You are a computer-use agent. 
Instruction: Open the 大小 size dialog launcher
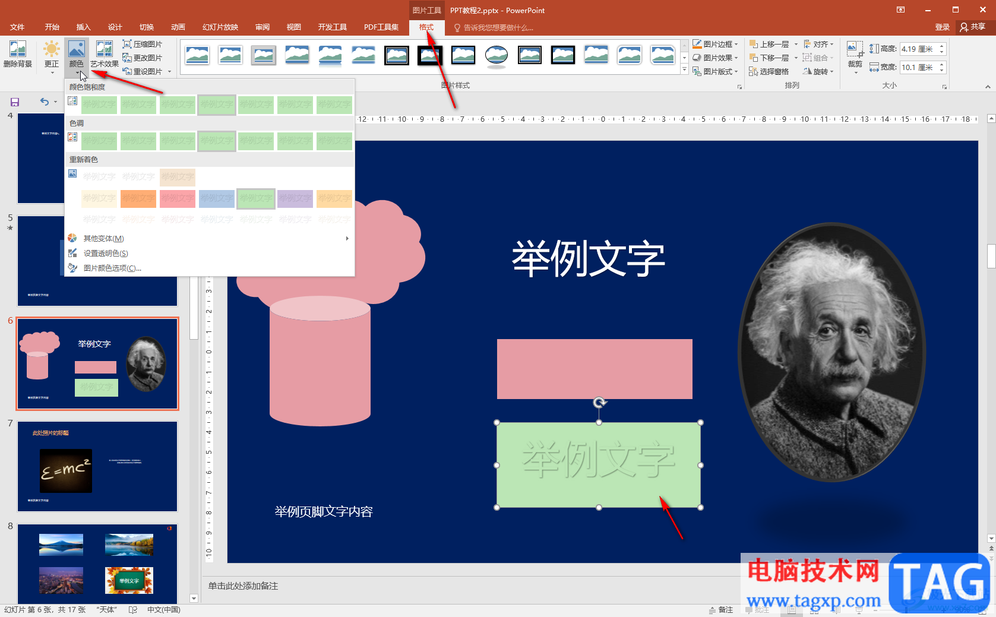pos(944,87)
